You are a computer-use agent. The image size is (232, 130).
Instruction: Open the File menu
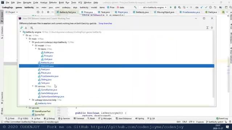pos(7,3)
